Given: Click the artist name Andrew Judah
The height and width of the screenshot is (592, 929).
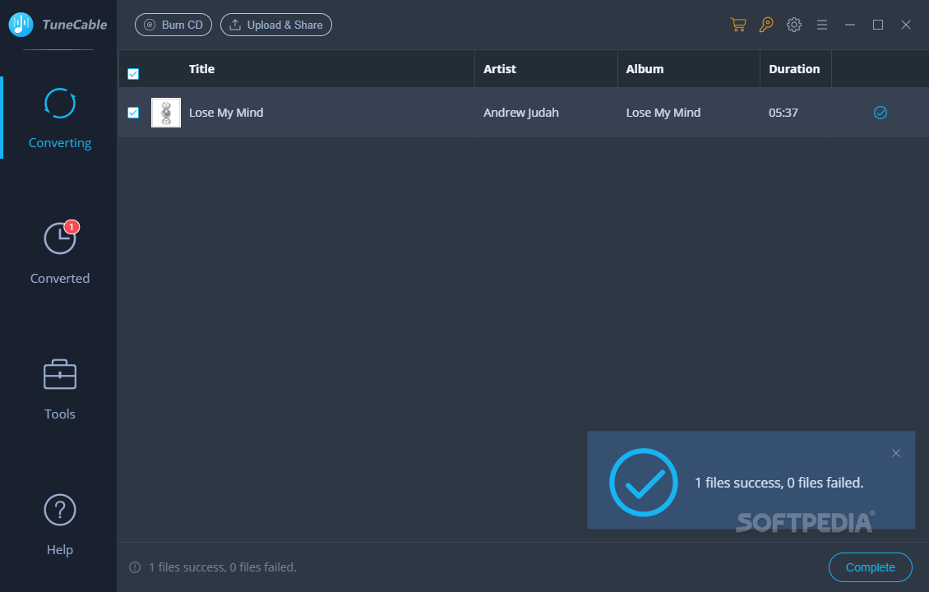Looking at the screenshot, I should 520,113.
